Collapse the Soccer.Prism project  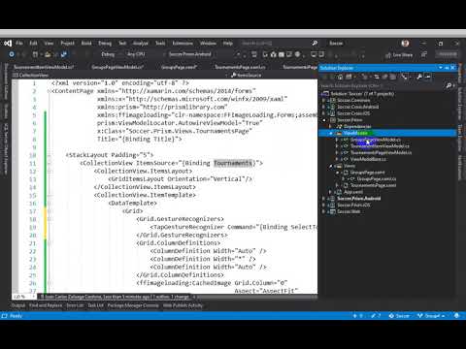click(x=324, y=120)
